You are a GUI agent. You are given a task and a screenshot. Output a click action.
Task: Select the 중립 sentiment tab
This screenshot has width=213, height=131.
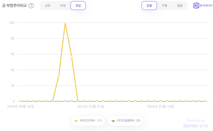pos(78,6)
